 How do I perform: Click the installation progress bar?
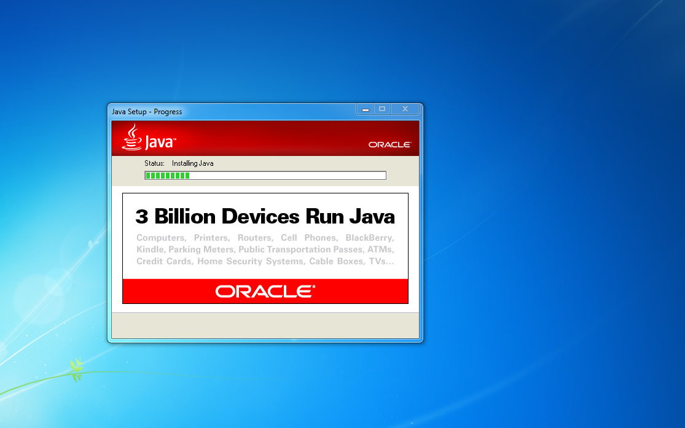tap(265, 176)
